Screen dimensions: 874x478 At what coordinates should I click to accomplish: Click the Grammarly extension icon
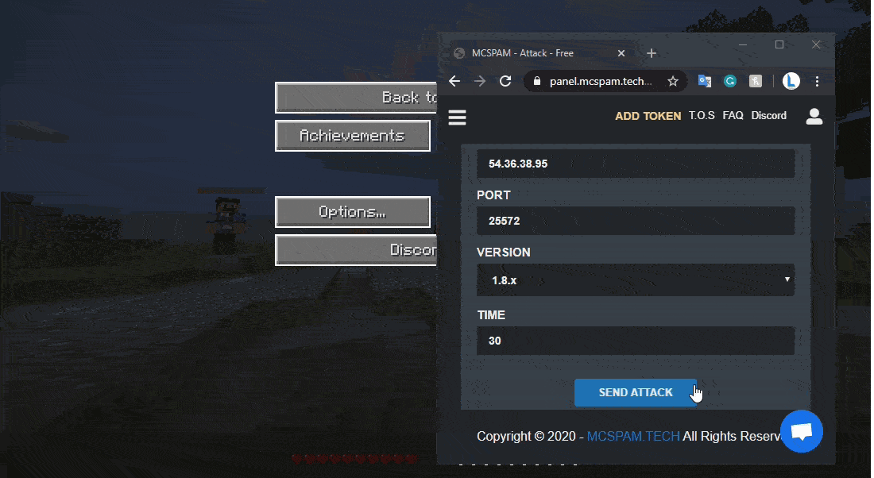pos(729,81)
